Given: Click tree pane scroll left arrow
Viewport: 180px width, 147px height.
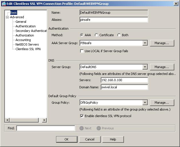Looking at the screenshot, I should [7, 120].
